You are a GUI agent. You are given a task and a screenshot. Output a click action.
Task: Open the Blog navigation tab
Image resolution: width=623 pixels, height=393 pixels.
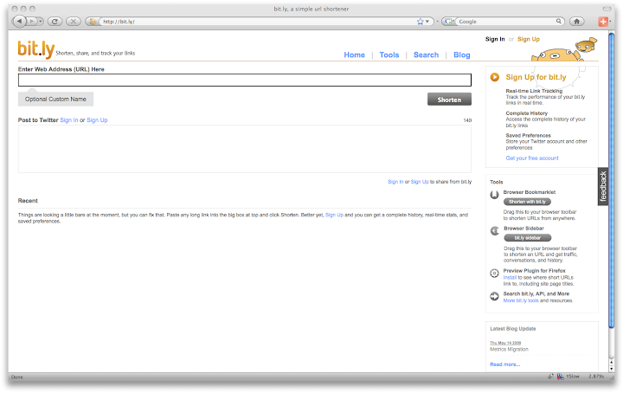(462, 55)
